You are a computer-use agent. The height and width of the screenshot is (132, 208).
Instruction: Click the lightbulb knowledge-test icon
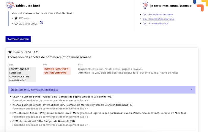pyautogui.click(x=145, y=5)
